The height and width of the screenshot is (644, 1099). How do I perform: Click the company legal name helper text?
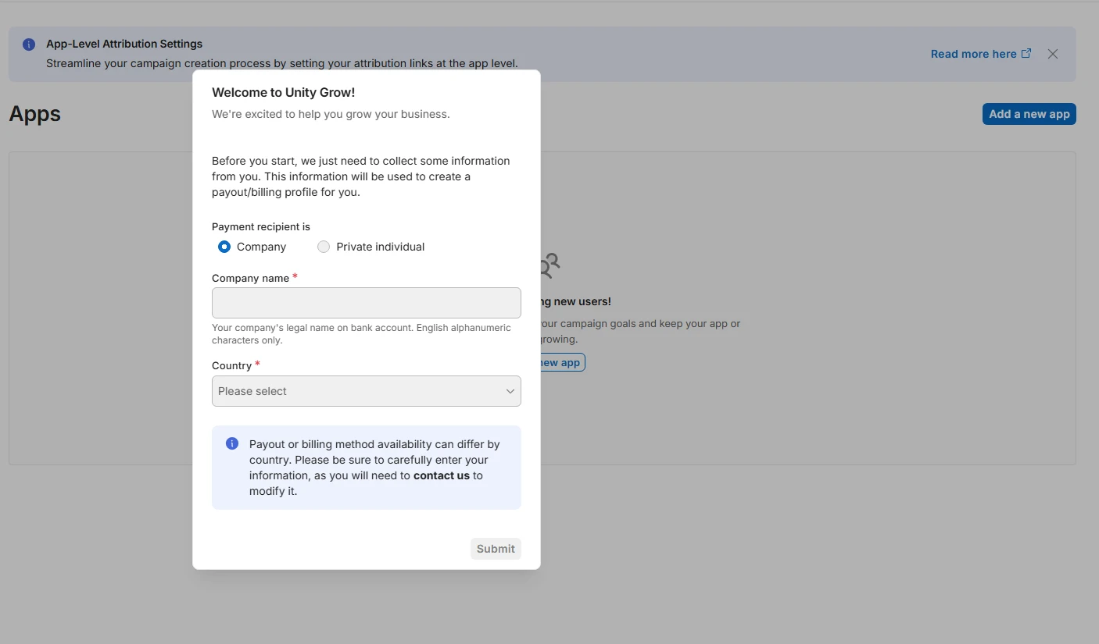point(361,333)
